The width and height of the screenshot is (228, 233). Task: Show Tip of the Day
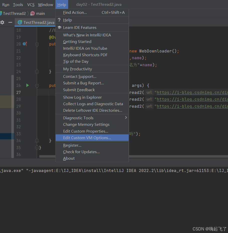point(92,61)
